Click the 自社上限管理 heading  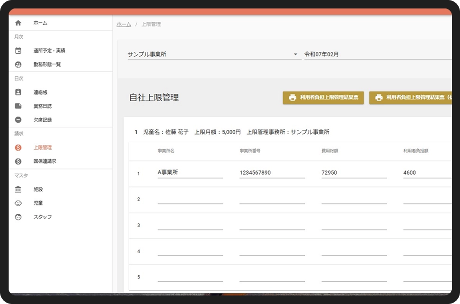(x=154, y=97)
